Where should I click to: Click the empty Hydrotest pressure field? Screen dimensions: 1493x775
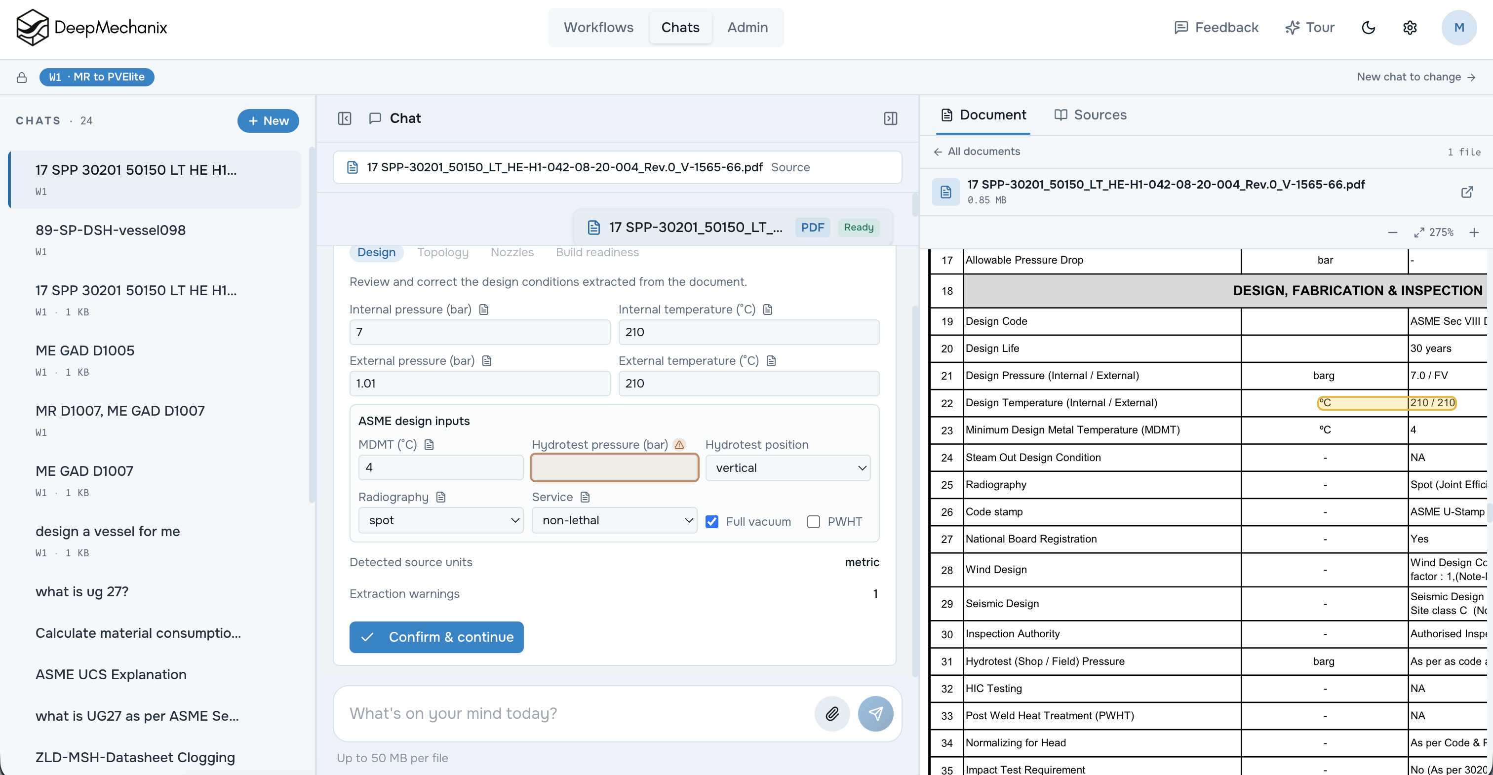(x=614, y=468)
